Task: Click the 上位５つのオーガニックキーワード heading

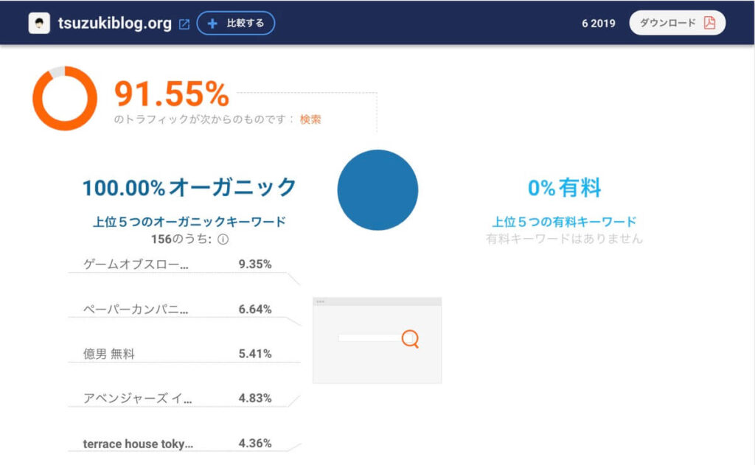Action: (189, 222)
